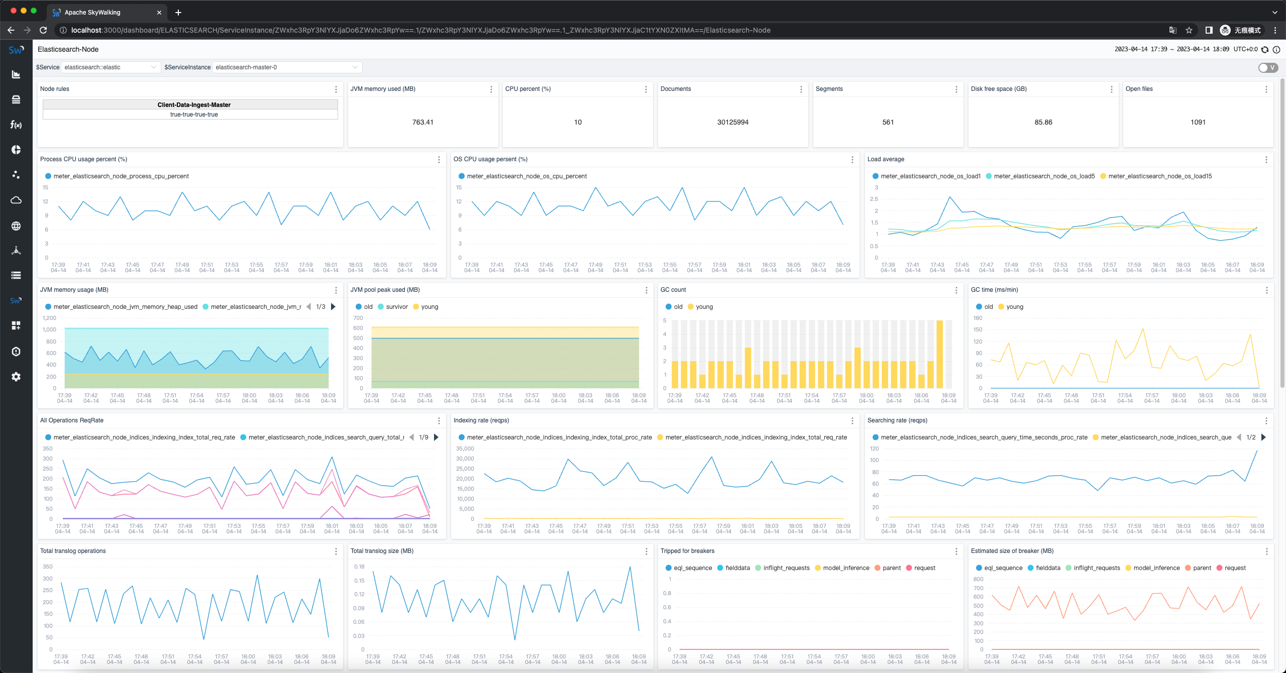Click the dashboard grid sidebar icon
The width and height of the screenshot is (1286, 673).
(16, 325)
